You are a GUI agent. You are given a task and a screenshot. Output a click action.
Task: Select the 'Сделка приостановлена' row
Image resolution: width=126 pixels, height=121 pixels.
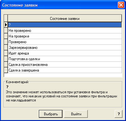pos(65,65)
